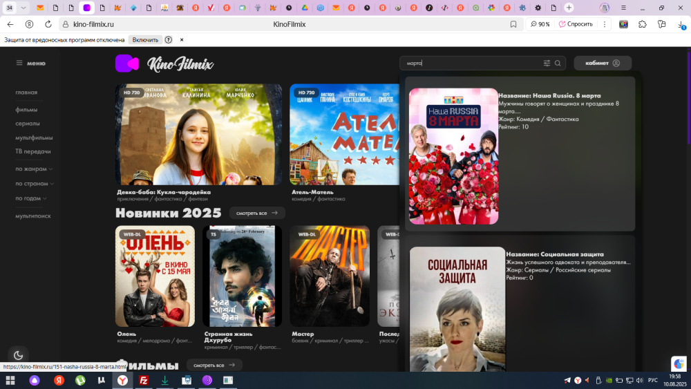Viewport: 691px width, 389px height.
Task: Expand the 'по жанрам' sidebar dropdown
Action: tap(34, 169)
